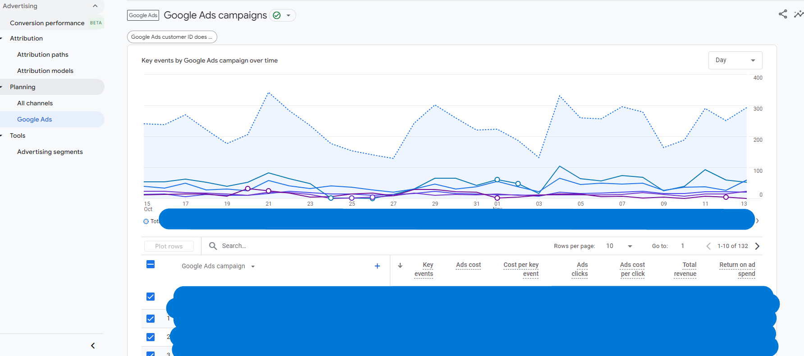This screenshot has height=356, width=804.
Task: Click the share report icon
Action: click(x=783, y=14)
